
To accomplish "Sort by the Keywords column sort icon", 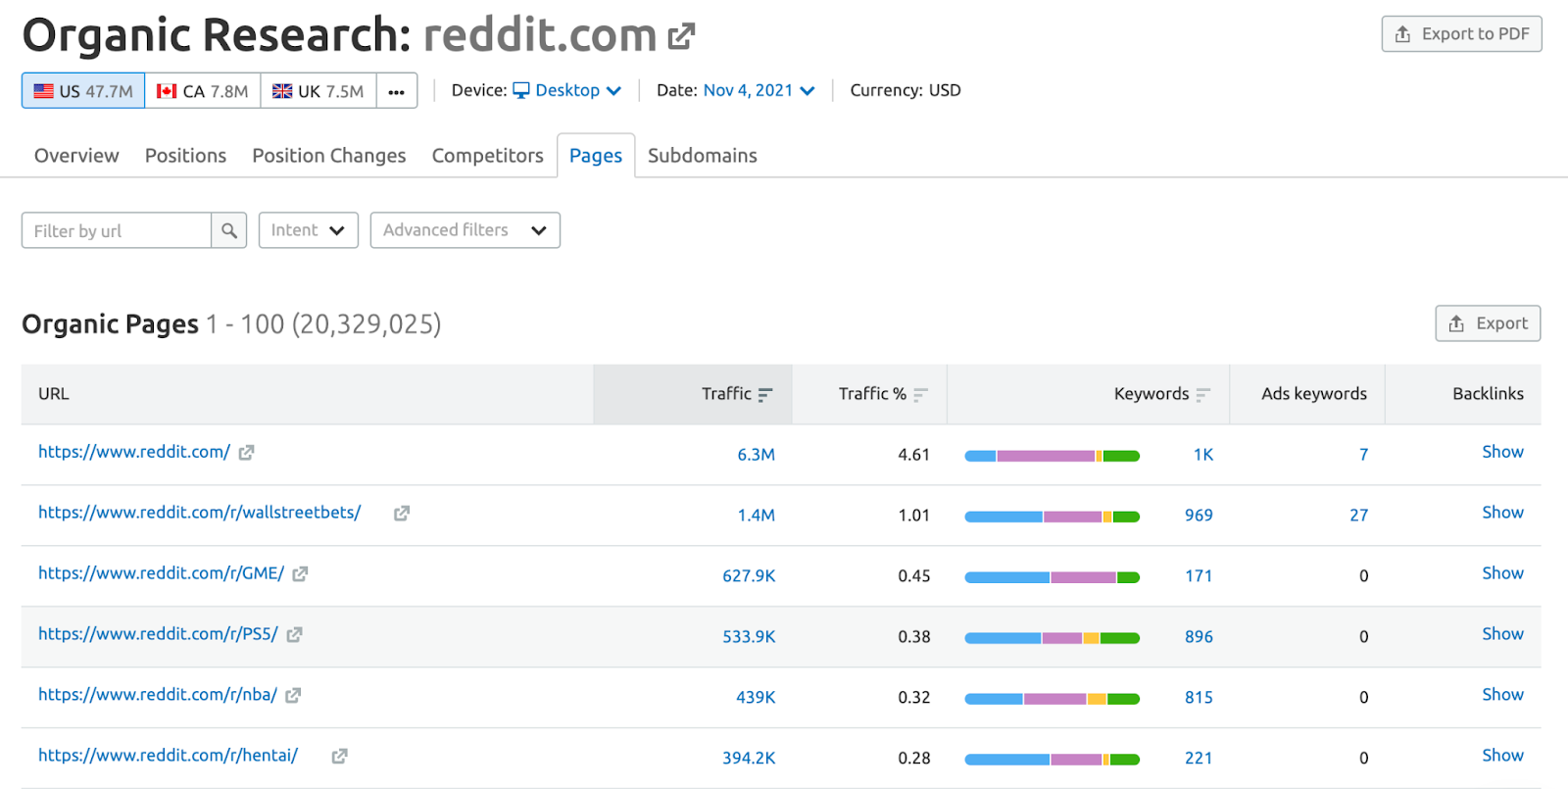I will pos(1202,394).
